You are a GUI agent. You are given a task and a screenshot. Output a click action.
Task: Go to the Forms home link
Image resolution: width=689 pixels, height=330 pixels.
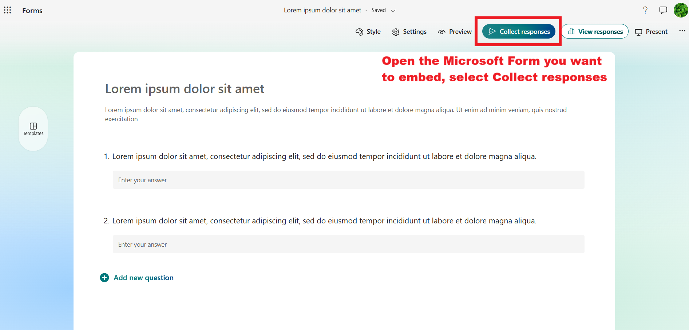click(x=32, y=11)
